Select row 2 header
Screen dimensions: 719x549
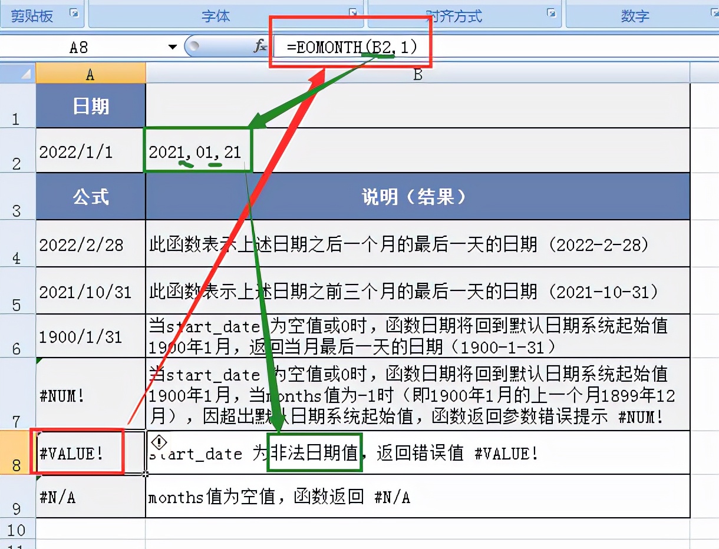[17, 150]
